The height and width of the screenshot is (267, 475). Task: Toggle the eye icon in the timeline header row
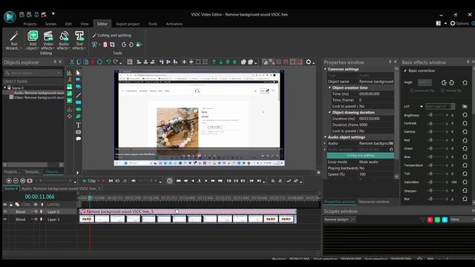click(x=5, y=205)
